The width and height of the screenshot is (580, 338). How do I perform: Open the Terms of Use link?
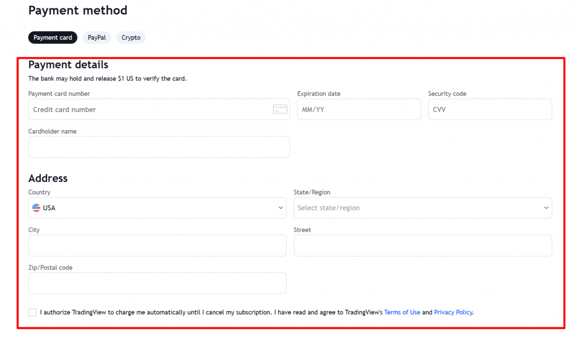[402, 312]
